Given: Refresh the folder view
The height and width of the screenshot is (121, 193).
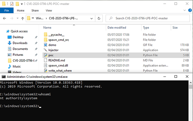Looking at the screenshot, I should [x=99, y=18].
